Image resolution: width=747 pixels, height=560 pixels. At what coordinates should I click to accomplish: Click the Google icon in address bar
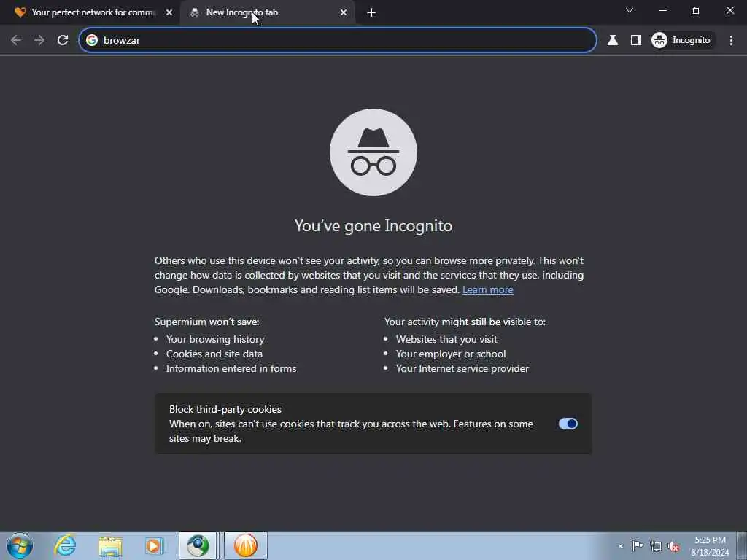point(92,41)
